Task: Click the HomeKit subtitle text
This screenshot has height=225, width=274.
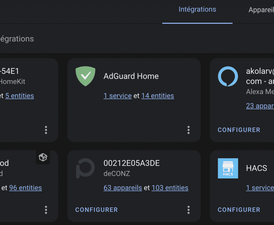Action: point(12,82)
